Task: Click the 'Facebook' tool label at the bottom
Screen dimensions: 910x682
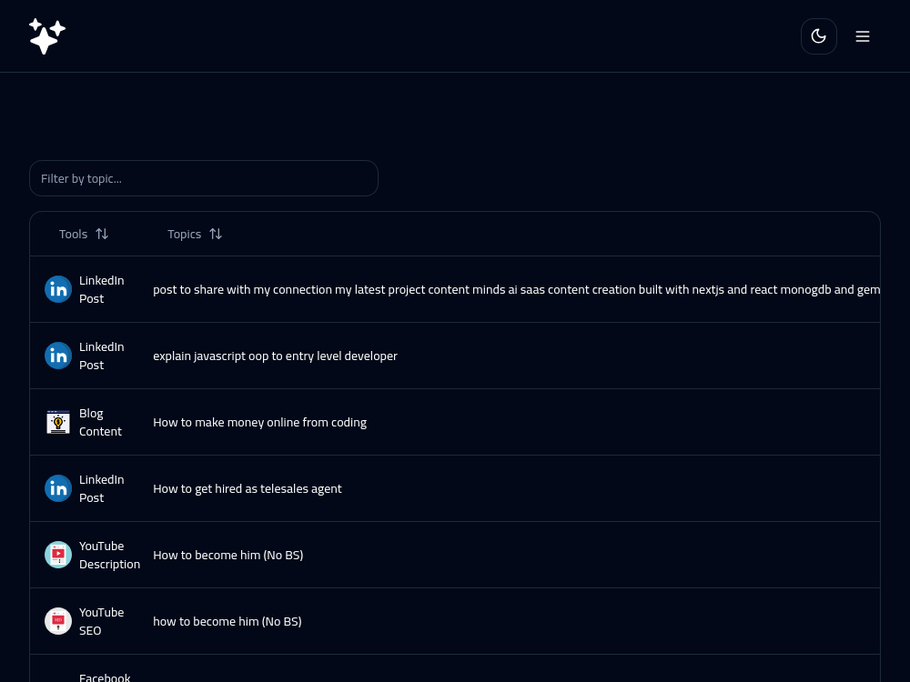Action: (105, 677)
